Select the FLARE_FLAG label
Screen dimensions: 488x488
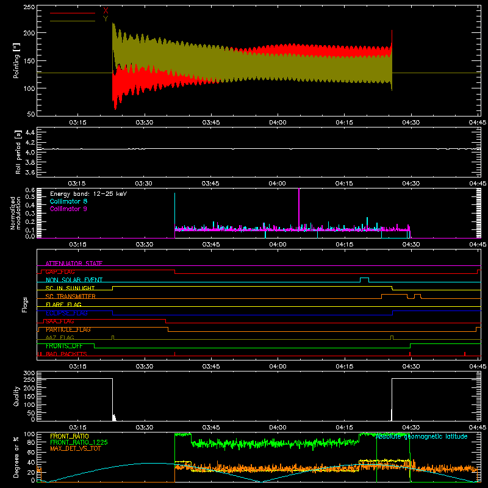(63, 304)
